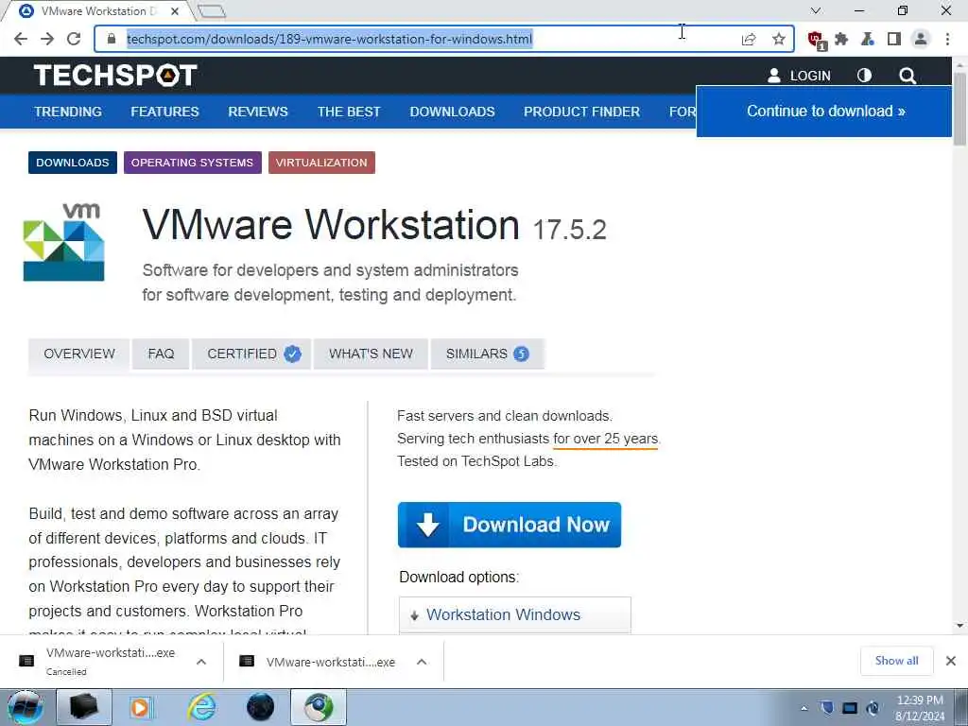The height and width of the screenshot is (726, 968).
Task: Switch to the SIMILARS tab
Action: point(487,354)
